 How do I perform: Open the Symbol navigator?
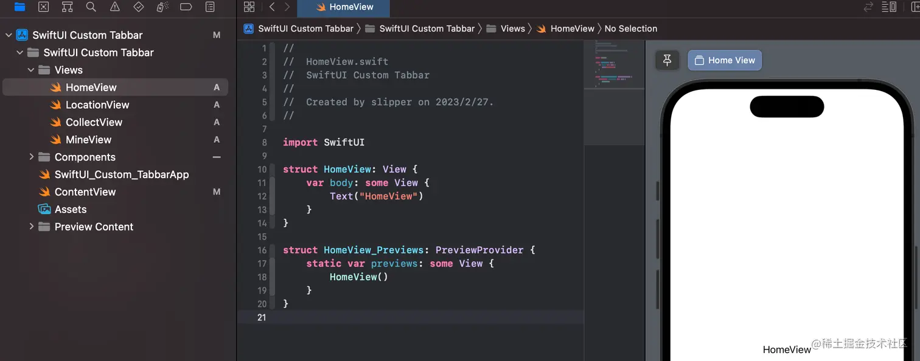click(x=67, y=7)
